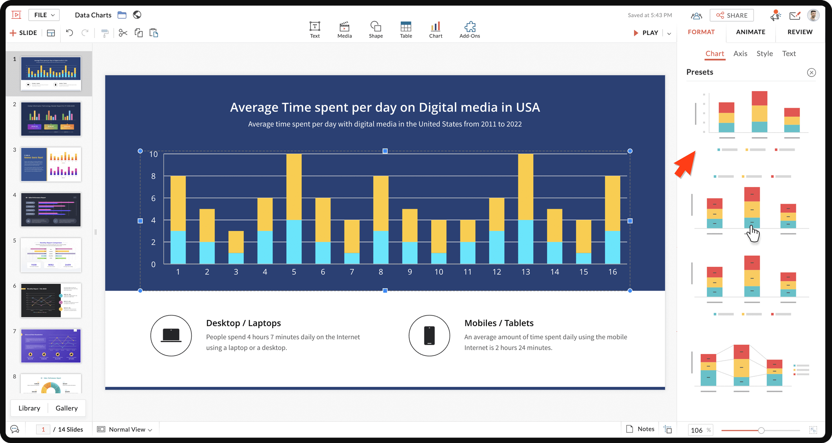Open Normal View dropdown
Image resolution: width=832 pixels, height=443 pixels.
[x=125, y=429]
